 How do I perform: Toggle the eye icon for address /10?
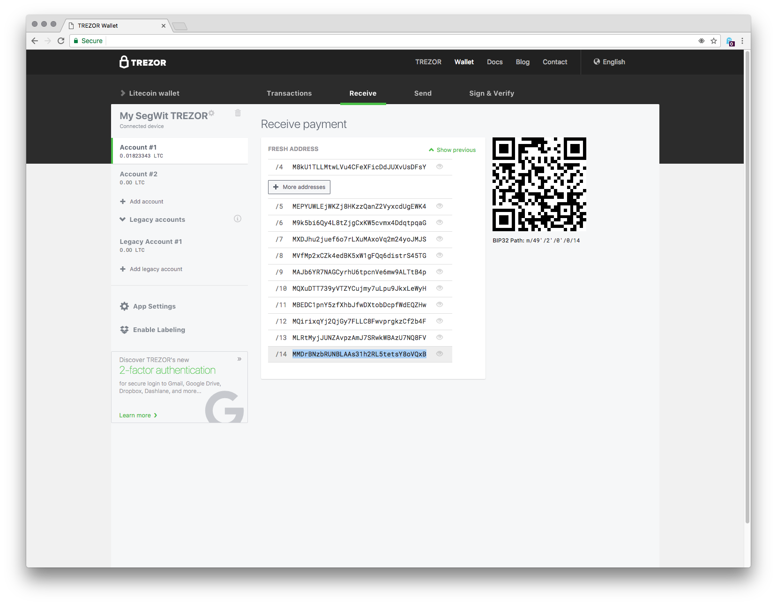pyautogui.click(x=440, y=288)
